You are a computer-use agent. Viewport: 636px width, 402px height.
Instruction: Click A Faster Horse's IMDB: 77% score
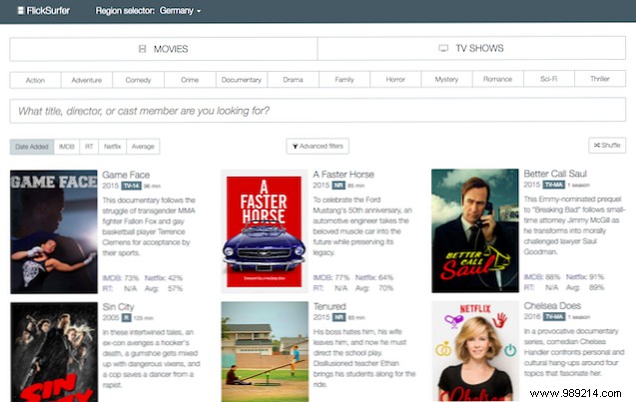click(331, 277)
